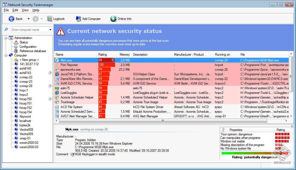This screenshot has height=170, width=296.
Task: Open the View menu
Action: pyautogui.click(x=25, y=10)
